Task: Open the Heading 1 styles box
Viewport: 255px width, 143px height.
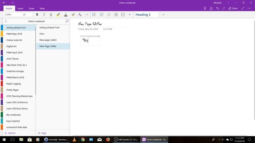Action: coord(146,15)
